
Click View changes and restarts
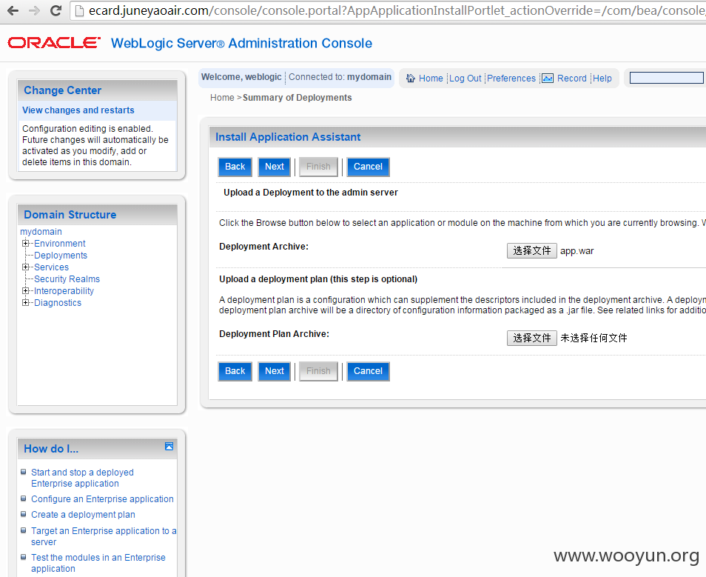click(x=78, y=110)
